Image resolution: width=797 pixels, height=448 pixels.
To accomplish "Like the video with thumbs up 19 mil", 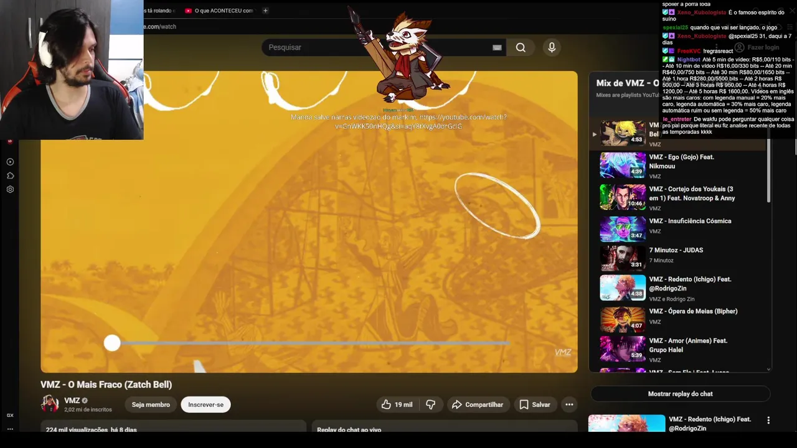I will coord(397,404).
